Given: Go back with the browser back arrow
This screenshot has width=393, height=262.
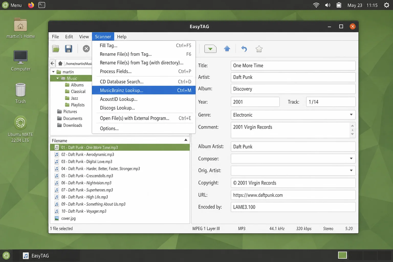Looking at the screenshot, I should click(x=52, y=63).
